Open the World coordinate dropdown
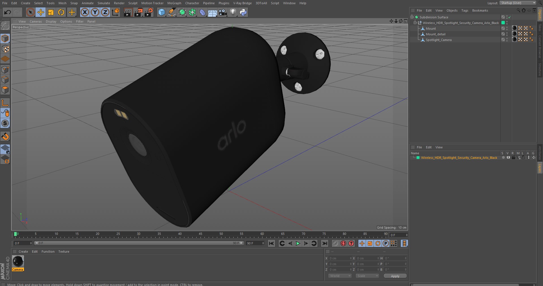The width and height of the screenshot is (543, 286). pos(340,276)
